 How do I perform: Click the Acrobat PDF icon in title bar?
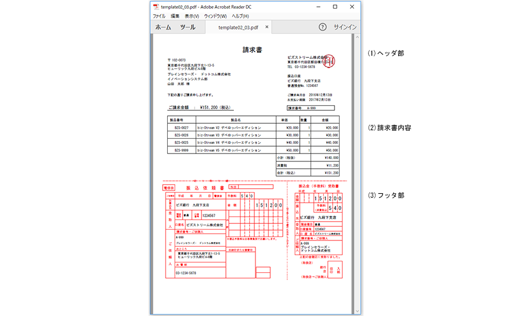(156, 7)
